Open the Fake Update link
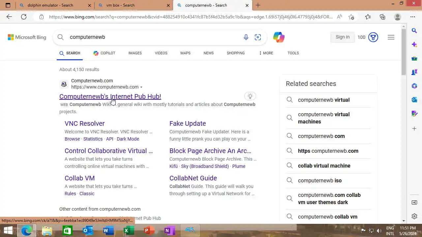The width and height of the screenshot is (422, 237). click(x=188, y=123)
